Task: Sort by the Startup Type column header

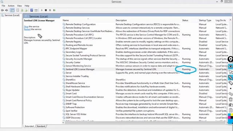Action: pyautogui.click(x=205, y=20)
